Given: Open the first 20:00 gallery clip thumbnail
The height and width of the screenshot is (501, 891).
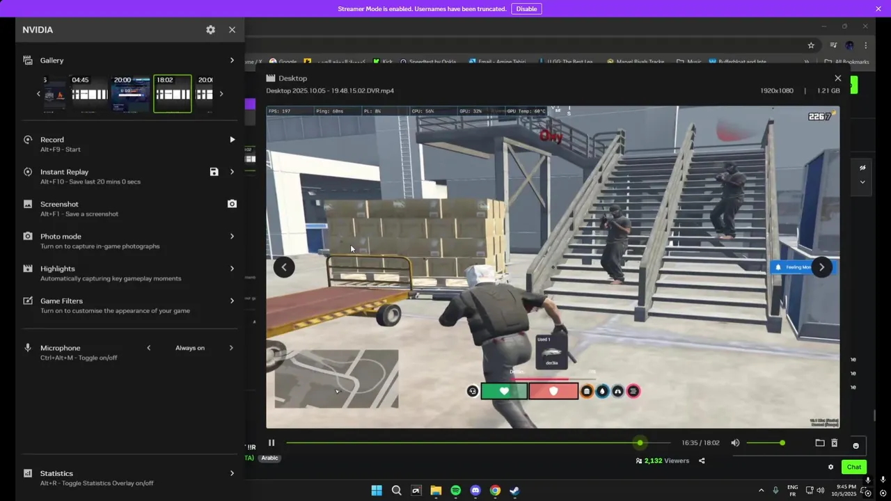Looking at the screenshot, I should pyautogui.click(x=131, y=93).
